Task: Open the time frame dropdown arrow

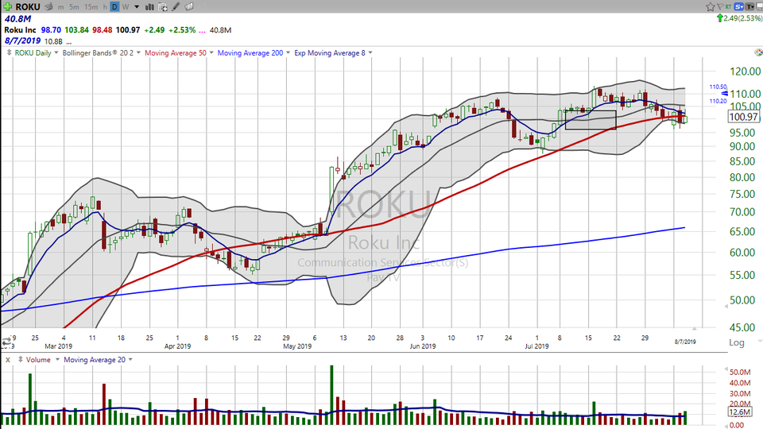Action: pos(136,6)
